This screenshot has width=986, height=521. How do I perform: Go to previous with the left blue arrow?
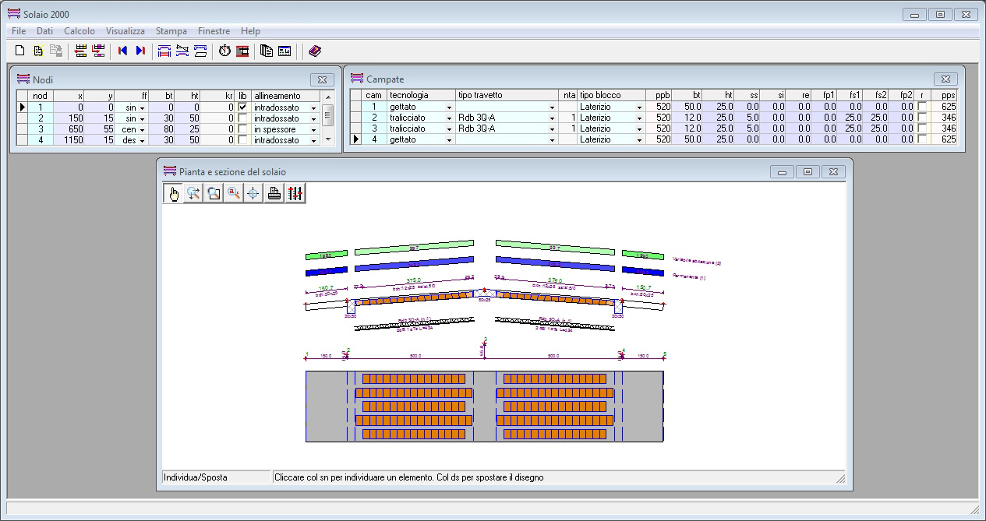122,51
